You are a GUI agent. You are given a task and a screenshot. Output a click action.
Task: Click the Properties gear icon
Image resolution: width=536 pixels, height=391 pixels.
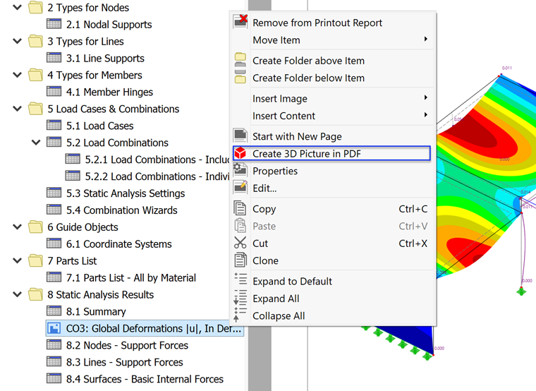[x=240, y=170]
